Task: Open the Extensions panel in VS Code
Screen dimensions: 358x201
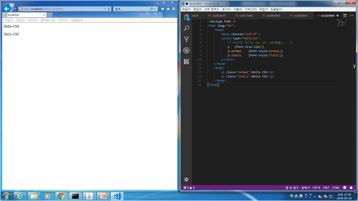Action: [186, 61]
